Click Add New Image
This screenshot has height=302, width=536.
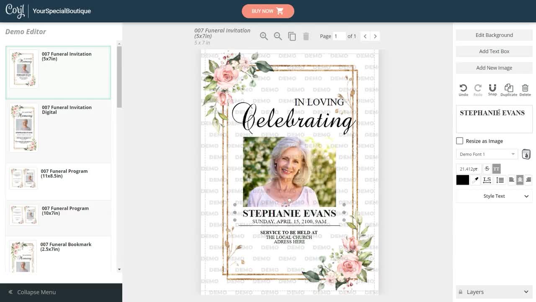pos(494,68)
